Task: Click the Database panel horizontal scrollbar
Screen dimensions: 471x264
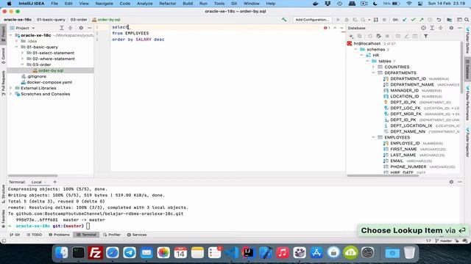Action: 383,176
